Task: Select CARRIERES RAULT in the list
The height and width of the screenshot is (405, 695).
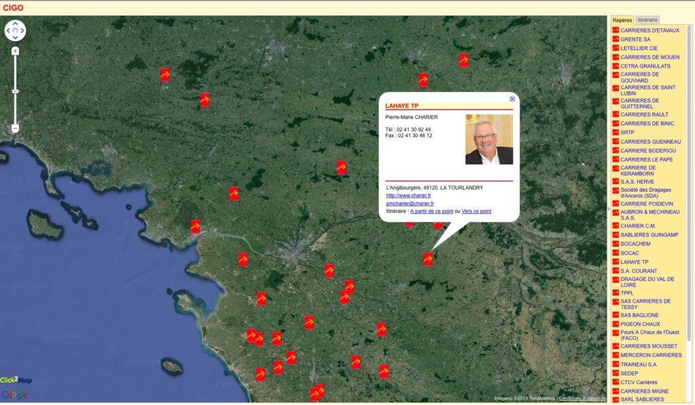Action: click(644, 114)
